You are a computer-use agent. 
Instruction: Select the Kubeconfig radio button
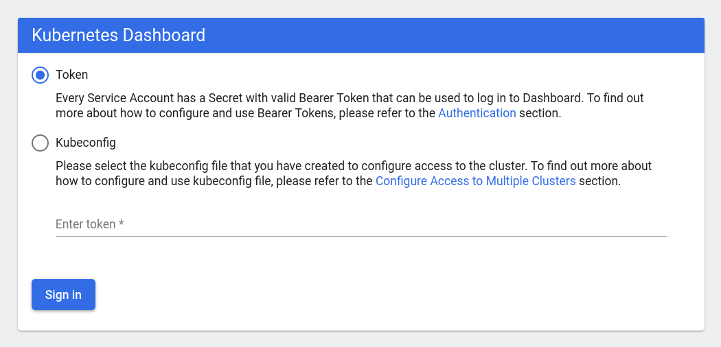coord(41,143)
